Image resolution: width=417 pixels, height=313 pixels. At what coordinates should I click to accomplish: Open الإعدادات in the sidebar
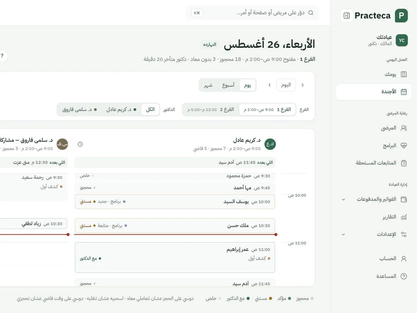373,234
